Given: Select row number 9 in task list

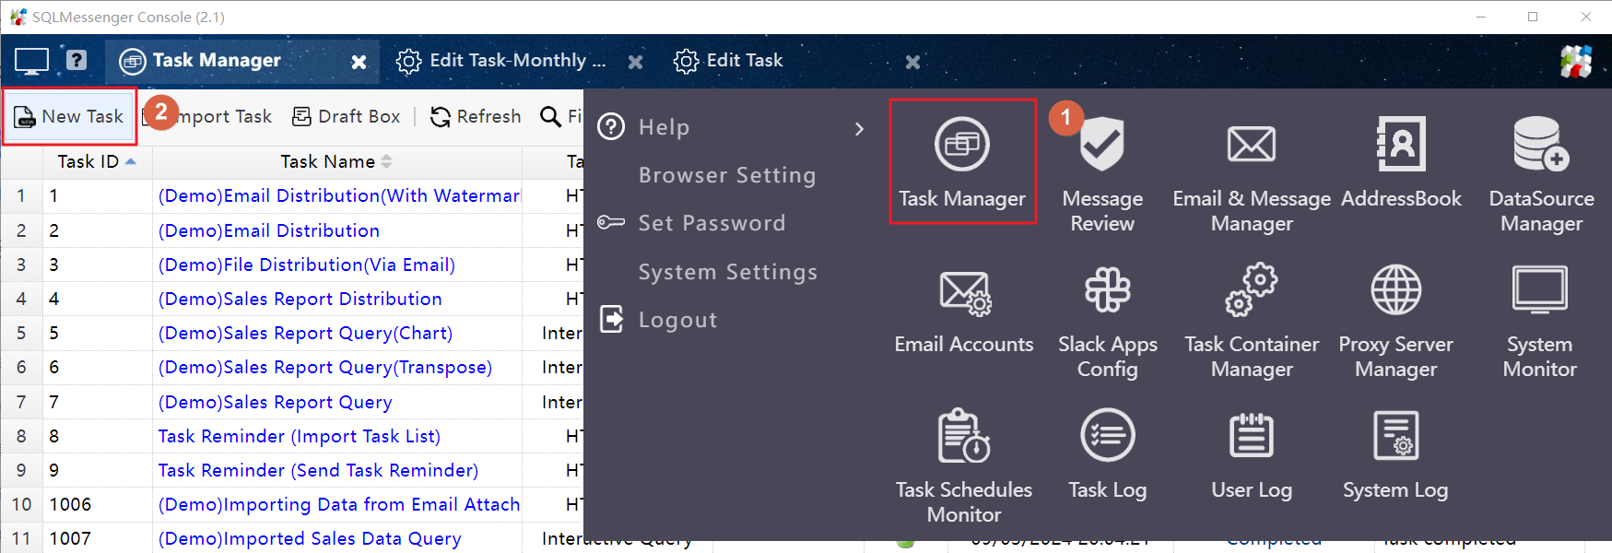Looking at the screenshot, I should coord(21,470).
